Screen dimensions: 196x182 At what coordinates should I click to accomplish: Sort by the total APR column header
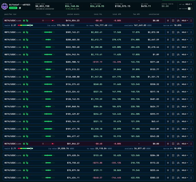coord(117,14)
